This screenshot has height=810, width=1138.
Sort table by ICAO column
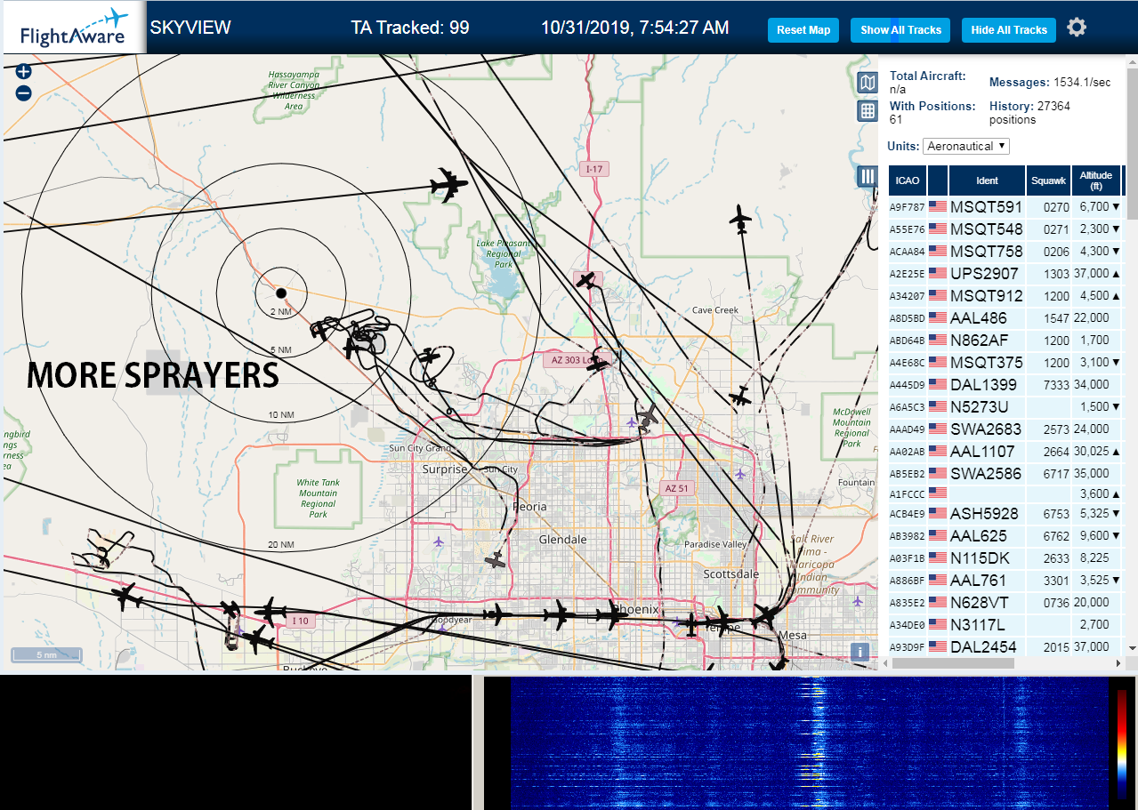[908, 180]
